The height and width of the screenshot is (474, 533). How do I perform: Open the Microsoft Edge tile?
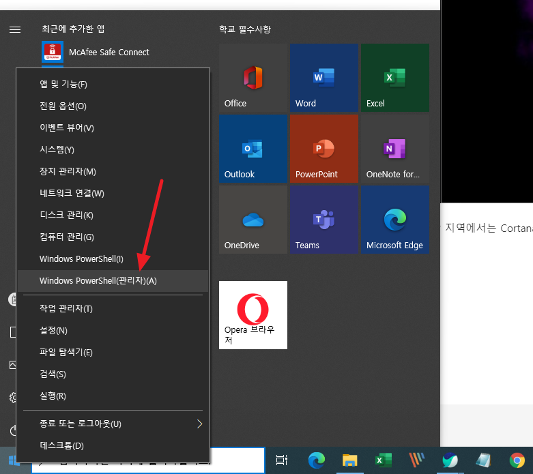click(x=395, y=220)
